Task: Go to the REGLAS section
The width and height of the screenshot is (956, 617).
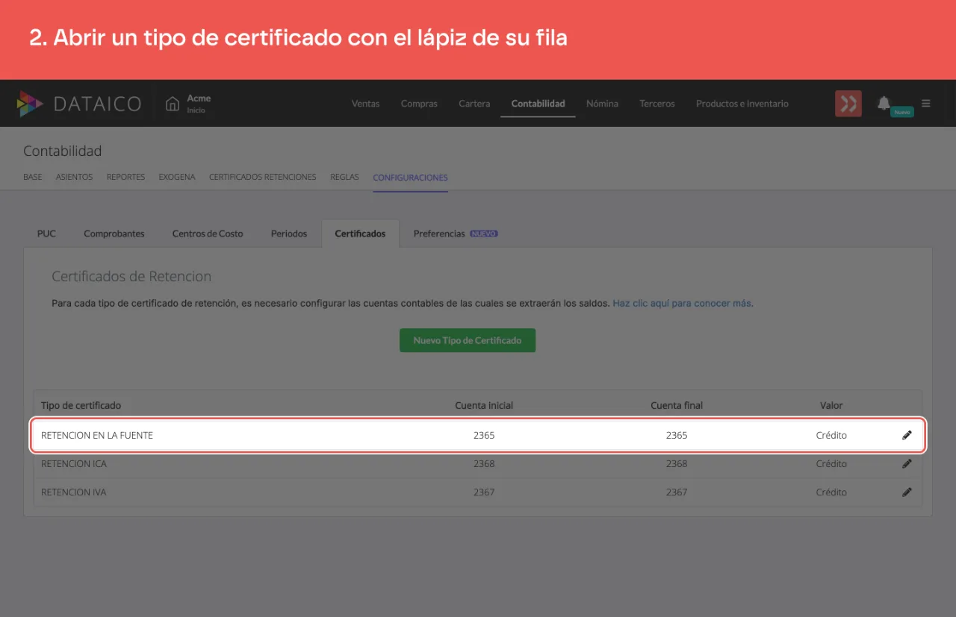Action: [x=344, y=178]
